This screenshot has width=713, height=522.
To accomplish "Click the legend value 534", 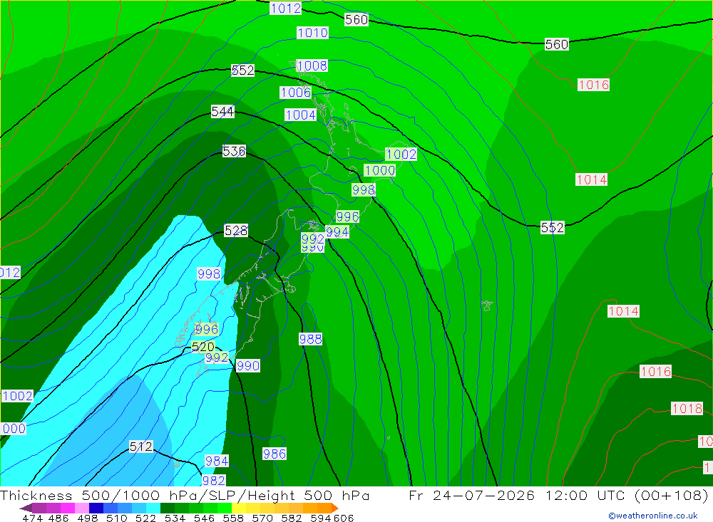I will [x=175, y=518].
